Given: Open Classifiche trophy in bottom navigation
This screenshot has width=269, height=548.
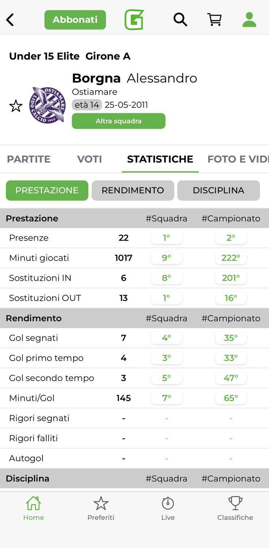Looking at the screenshot, I should click(x=235, y=508).
